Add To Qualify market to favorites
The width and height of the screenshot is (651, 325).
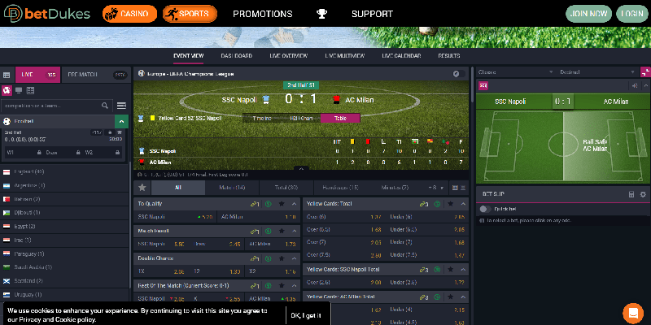282,204
